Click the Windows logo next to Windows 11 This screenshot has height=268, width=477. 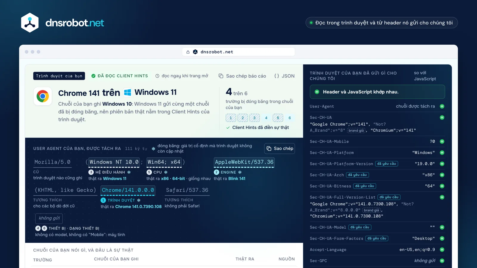pyautogui.click(x=128, y=93)
